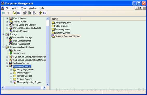Screen dimensions: 147x95
Task: Select System Queues in the right pane
Action: pos(62,33)
